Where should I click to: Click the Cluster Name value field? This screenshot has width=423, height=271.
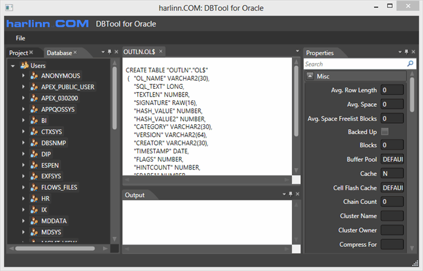point(392,216)
